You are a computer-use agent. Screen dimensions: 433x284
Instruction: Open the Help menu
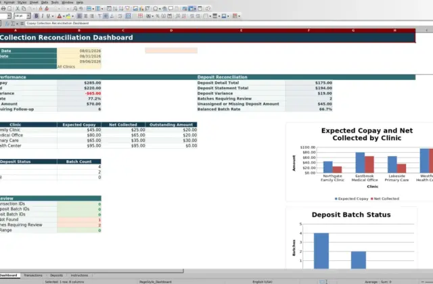80,3
